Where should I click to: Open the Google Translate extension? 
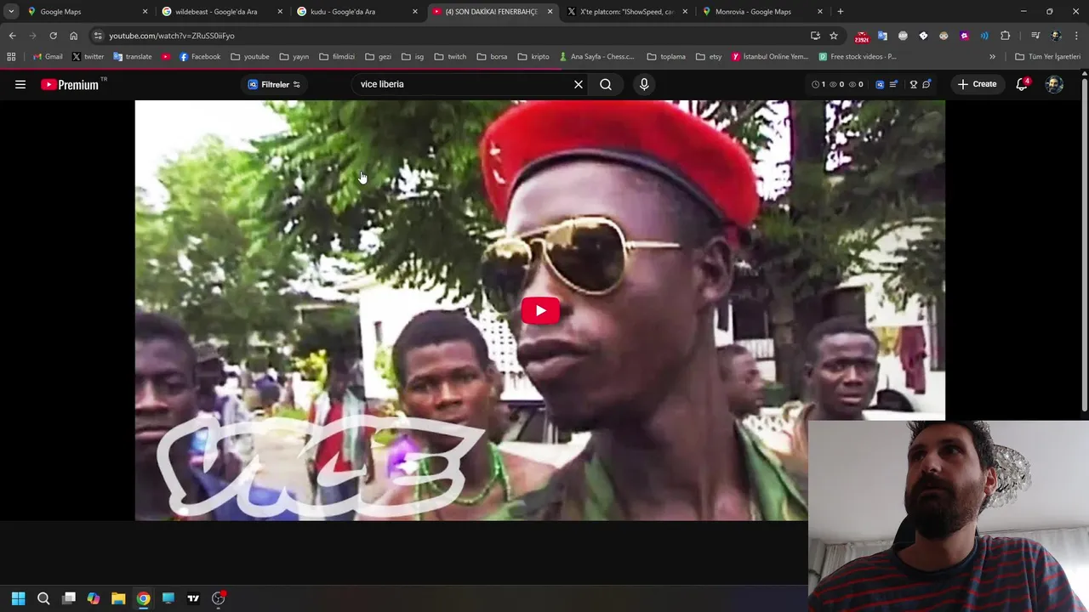coord(882,36)
